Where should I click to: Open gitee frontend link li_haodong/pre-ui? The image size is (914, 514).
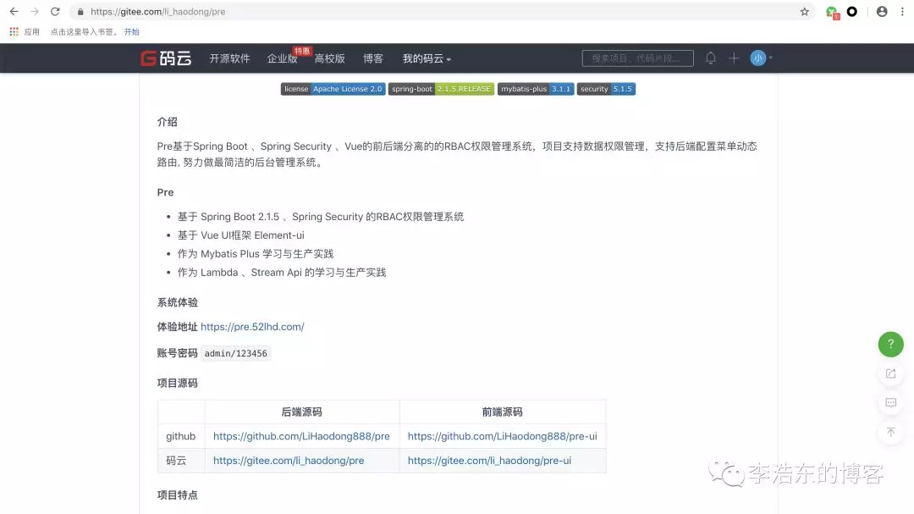(490, 461)
